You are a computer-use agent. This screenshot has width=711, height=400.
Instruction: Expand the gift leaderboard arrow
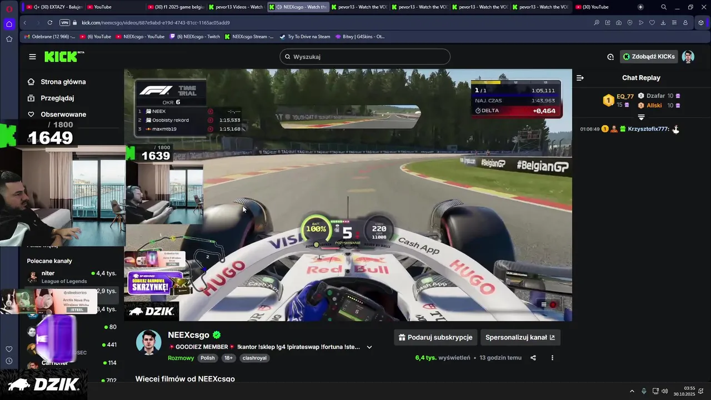click(x=641, y=117)
